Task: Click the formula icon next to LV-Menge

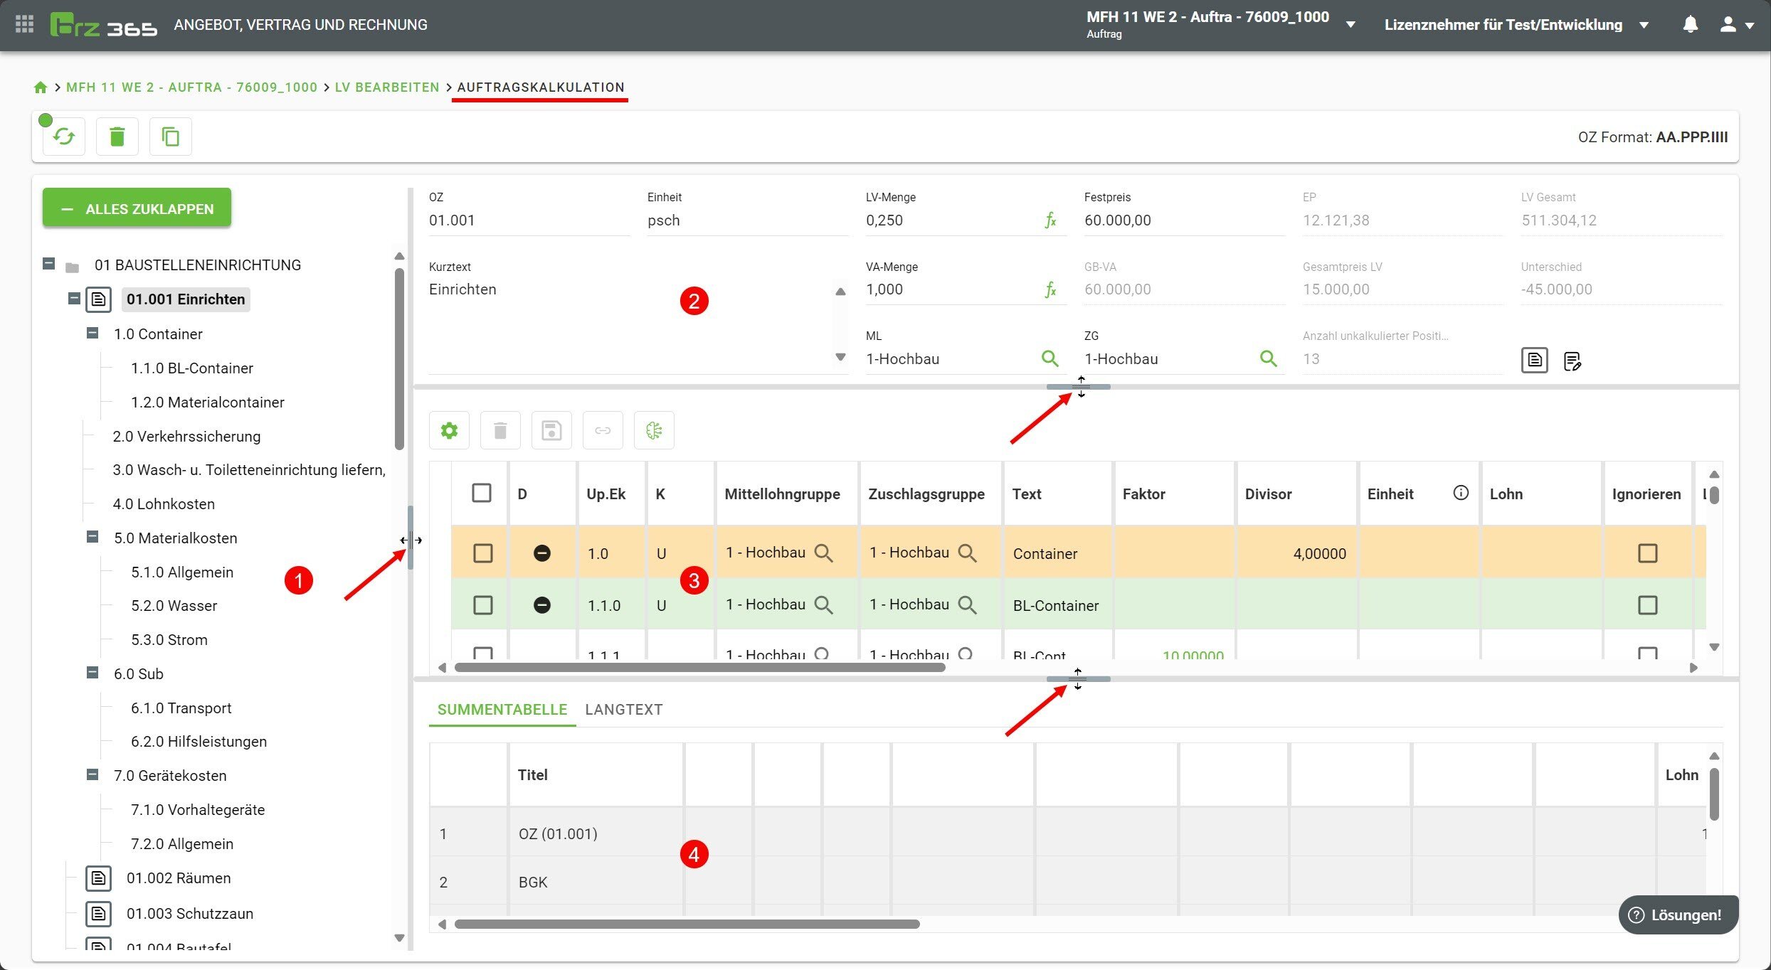Action: tap(1050, 220)
